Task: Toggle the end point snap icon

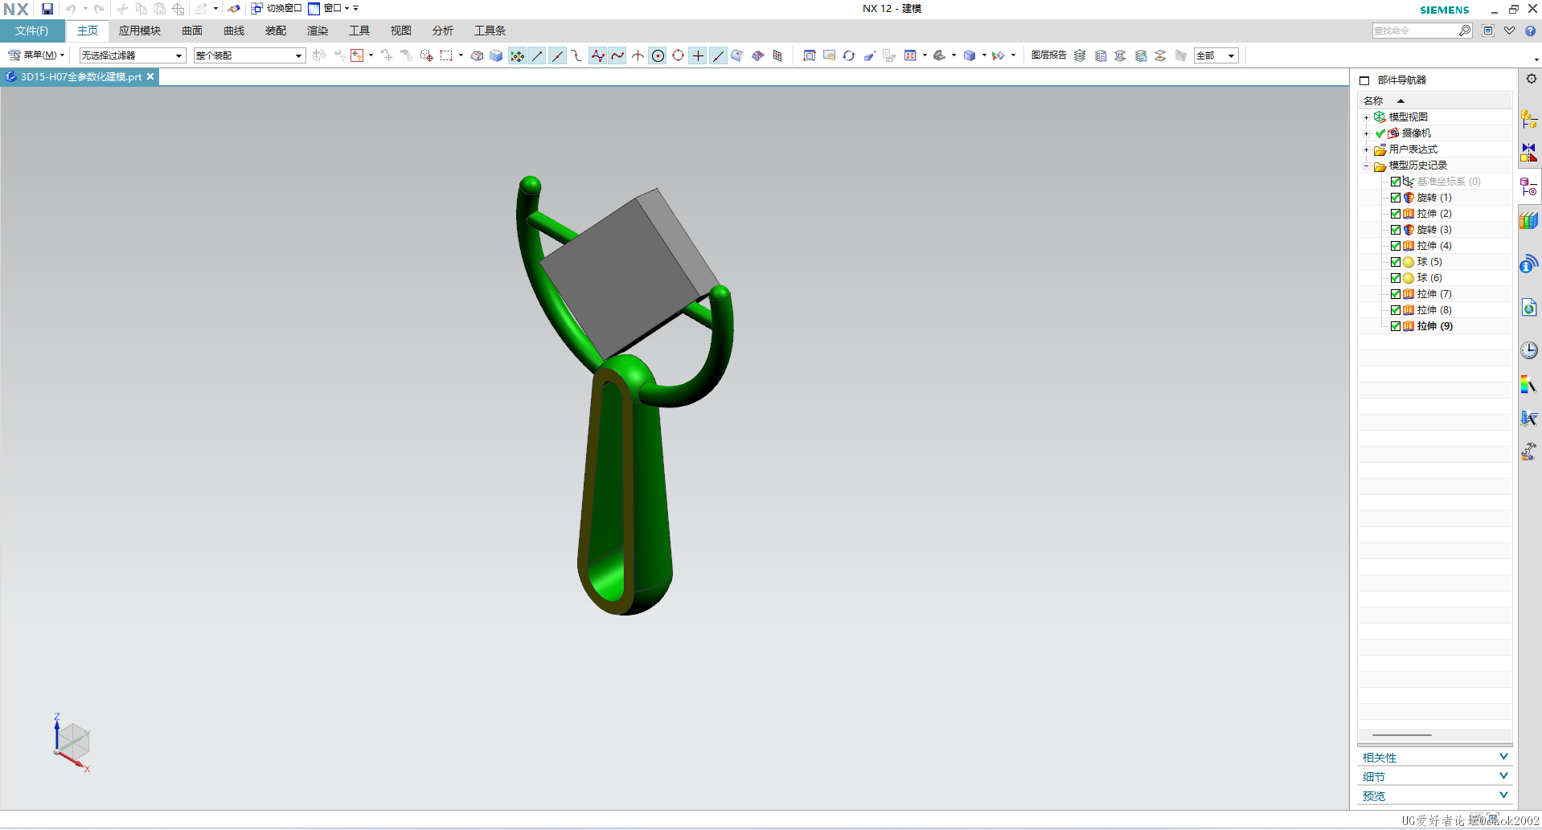Action: click(x=537, y=55)
